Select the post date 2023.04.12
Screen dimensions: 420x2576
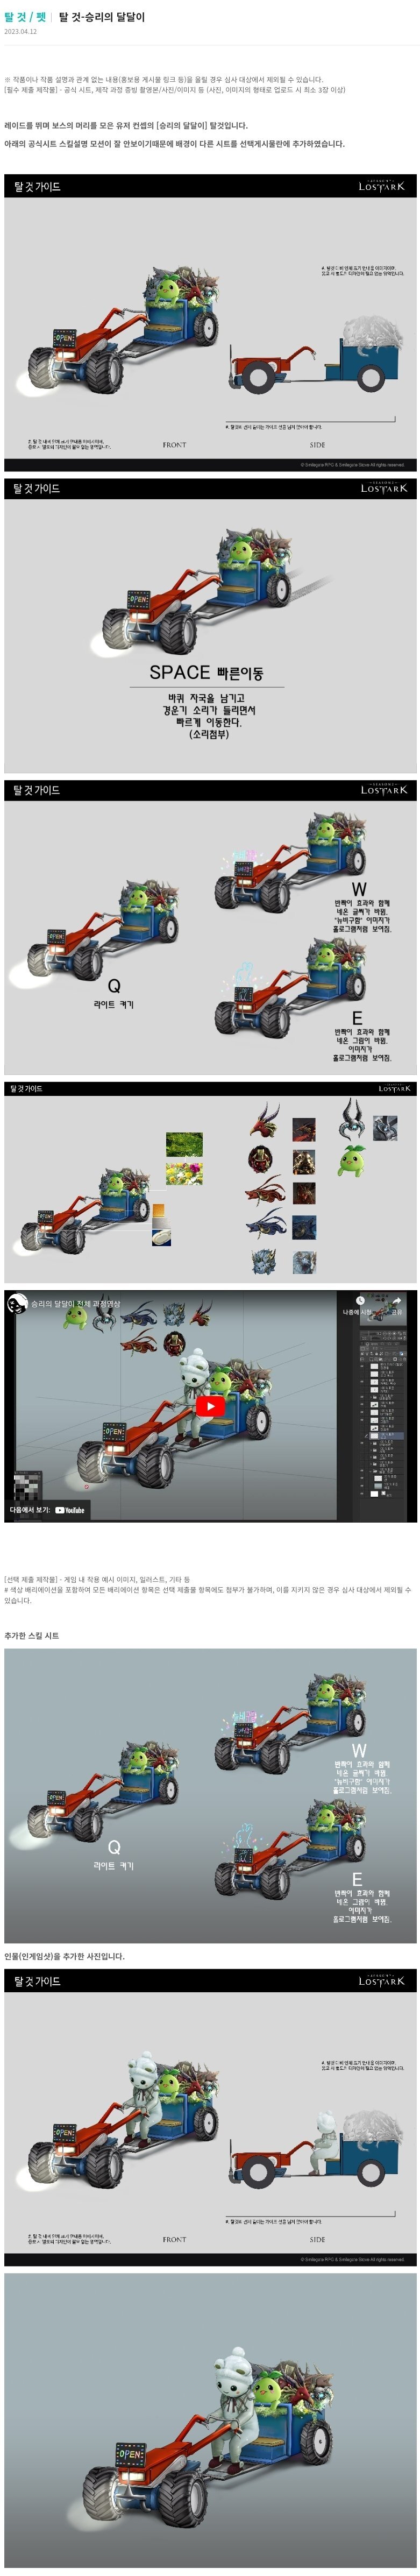pos(20,32)
